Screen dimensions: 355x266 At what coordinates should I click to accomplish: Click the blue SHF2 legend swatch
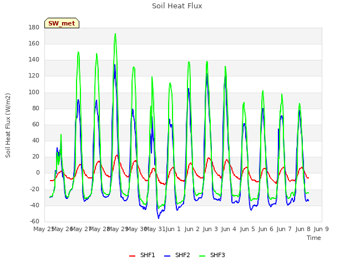(x=167, y=256)
